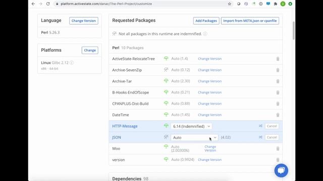Change Version for DateTime
This screenshot has height=181, width=323.
pos(210,115)
